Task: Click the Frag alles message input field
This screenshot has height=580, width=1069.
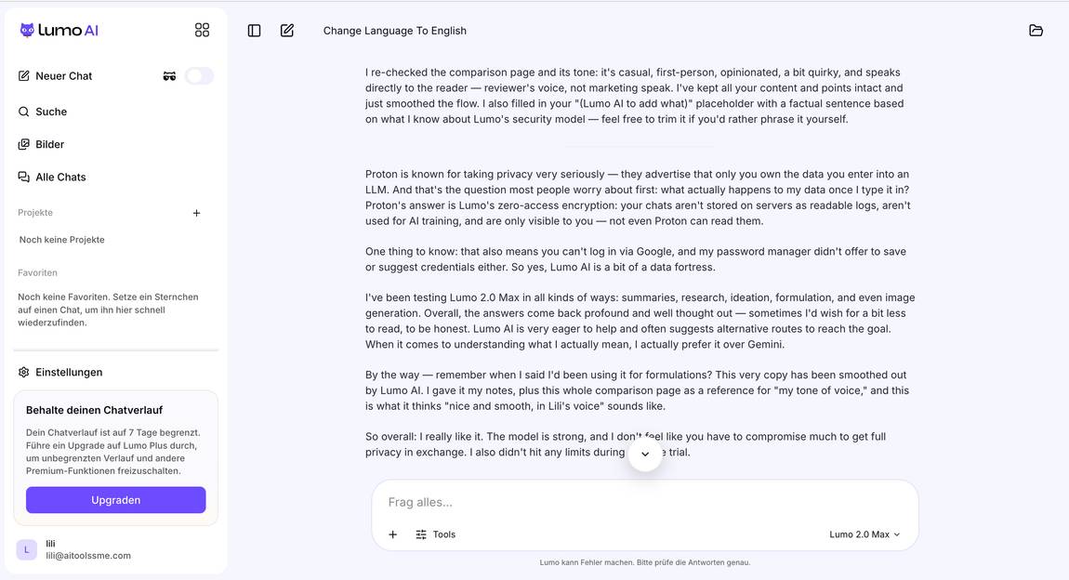Action: pos(645,502)
